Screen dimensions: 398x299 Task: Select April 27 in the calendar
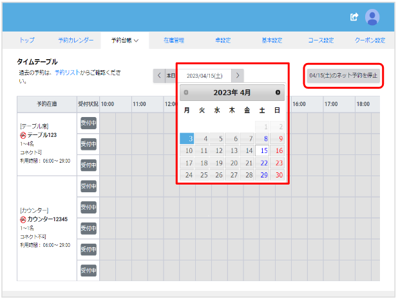(x=232, y=175)
